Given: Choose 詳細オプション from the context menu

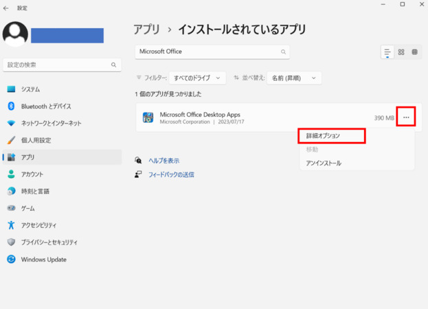Looking at the screenshot, I should [332, 136].
